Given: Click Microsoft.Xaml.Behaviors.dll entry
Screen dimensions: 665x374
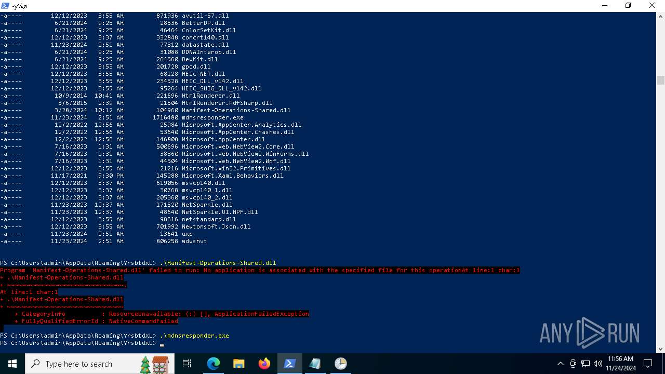Looking at the screenshot, I should (x=233, y=176).
